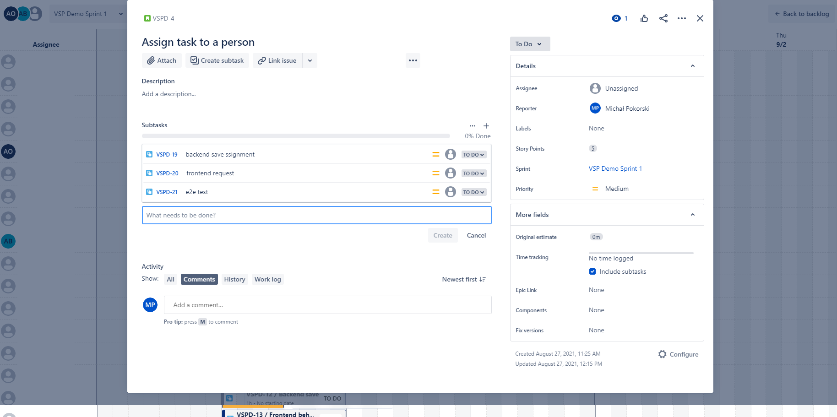
Task: Vote with the thumbs-up icon
Action: (x=644, y=18)
